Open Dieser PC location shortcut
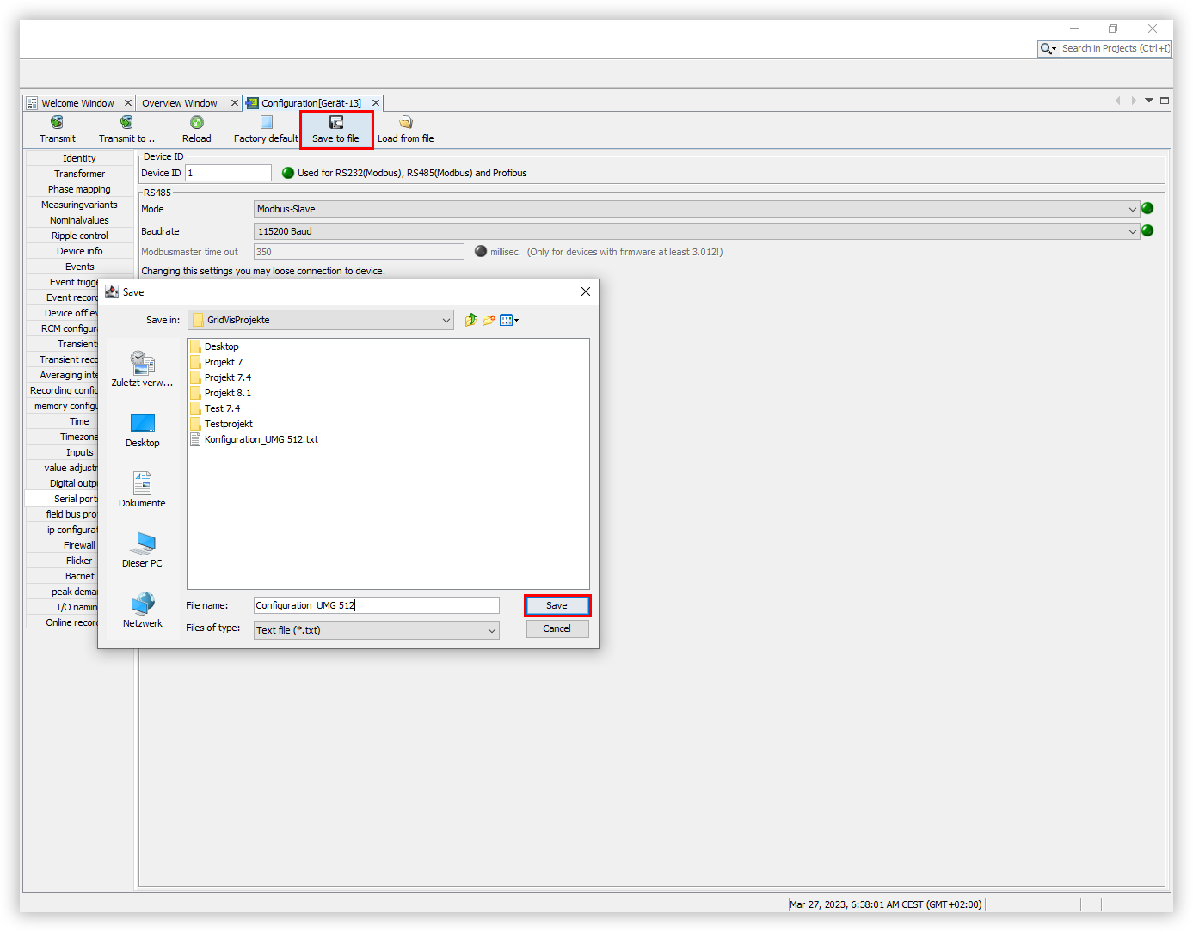 (x=142, y=549)
